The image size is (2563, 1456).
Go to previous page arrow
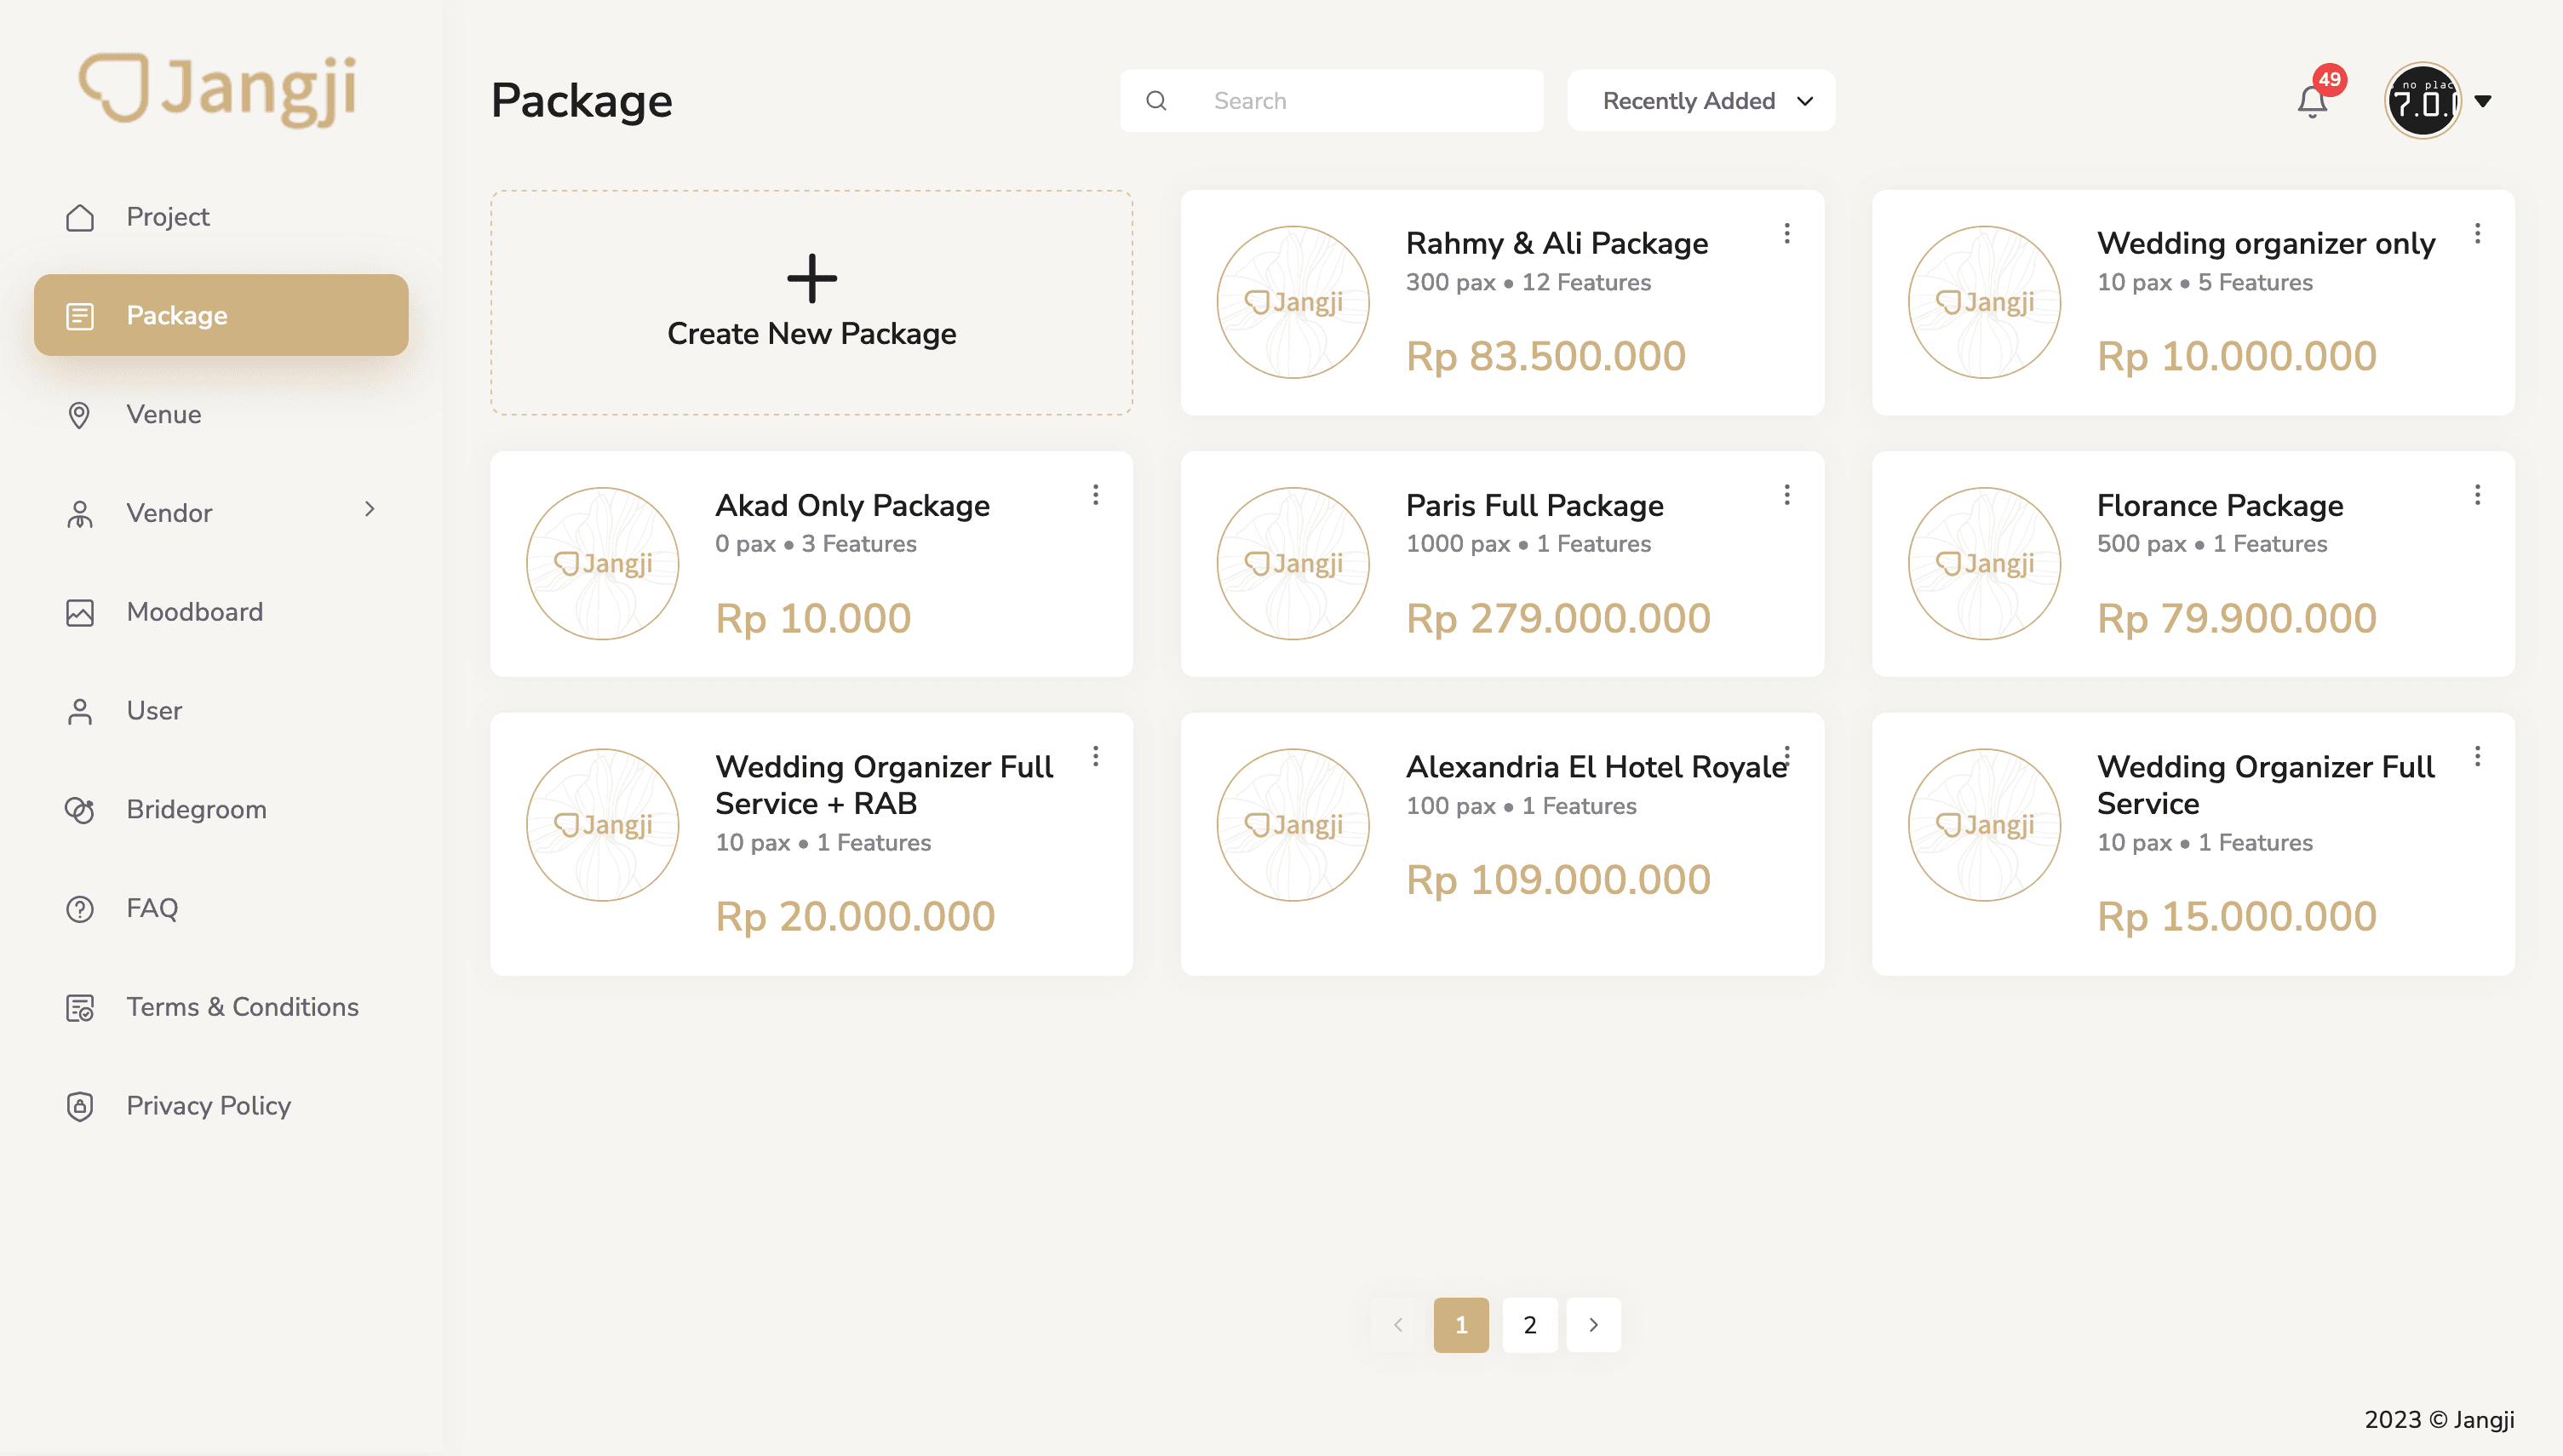click(1398, 1325)
